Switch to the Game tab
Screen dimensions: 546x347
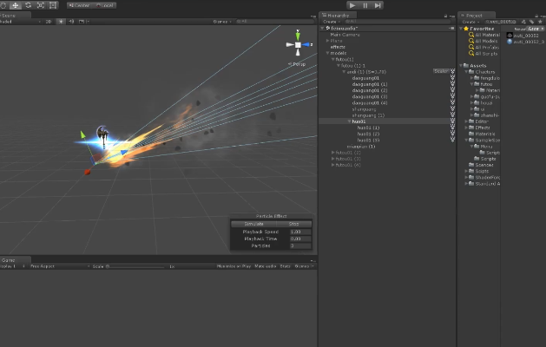[x=9, y=260]
